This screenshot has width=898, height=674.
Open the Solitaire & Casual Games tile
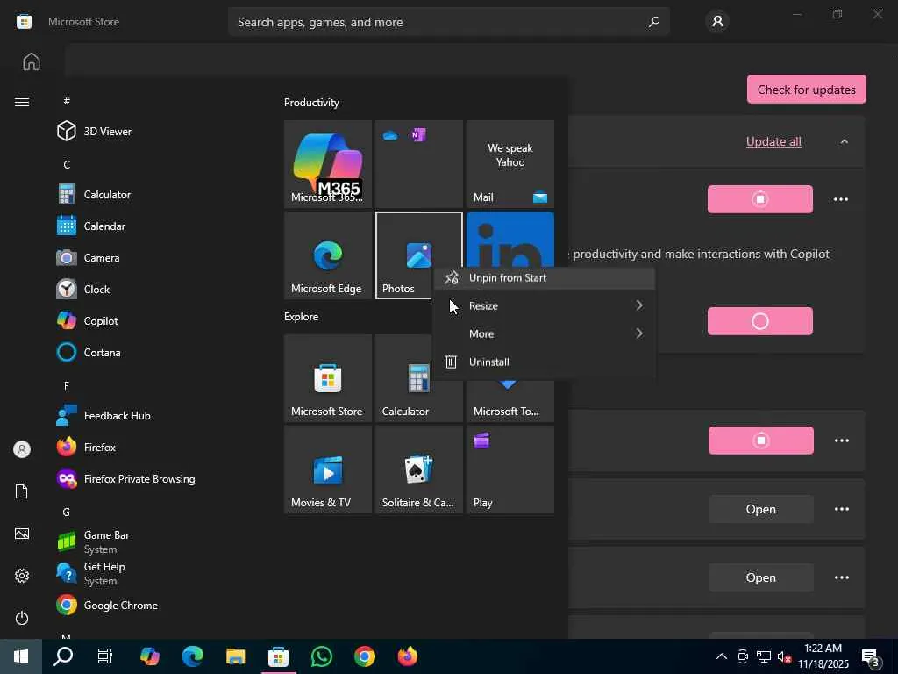pos(418,470)
